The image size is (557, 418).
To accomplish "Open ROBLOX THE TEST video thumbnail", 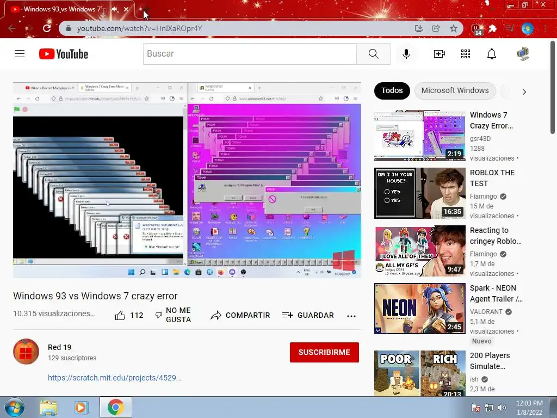I will tap(419, 193).
